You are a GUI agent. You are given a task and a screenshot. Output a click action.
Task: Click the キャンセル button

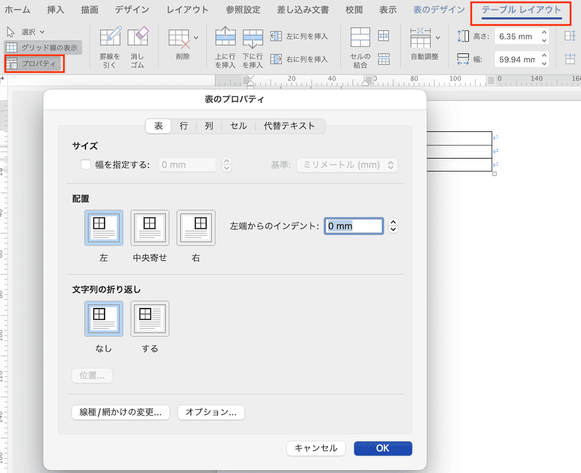pyautogui.click(x=316, y=448)
